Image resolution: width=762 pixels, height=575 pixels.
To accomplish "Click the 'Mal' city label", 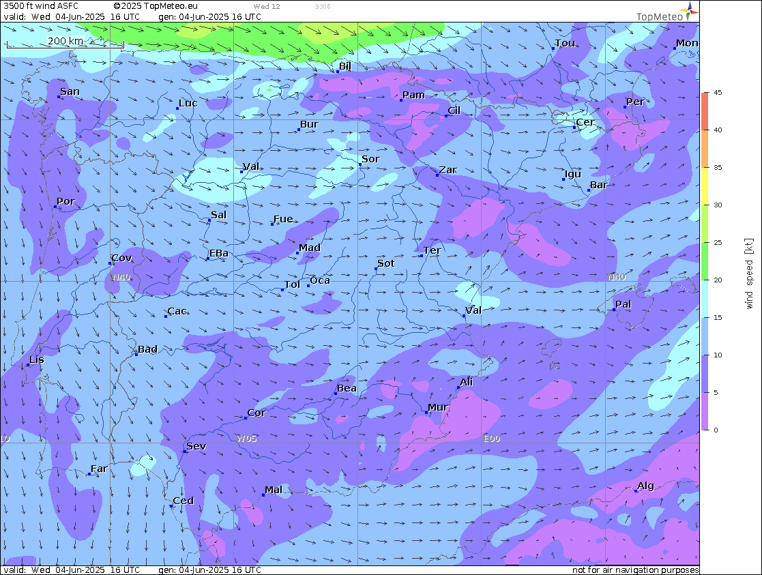I will [274, 490].
